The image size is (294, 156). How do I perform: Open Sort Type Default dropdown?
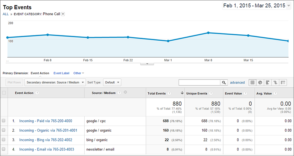pos(112,82)
